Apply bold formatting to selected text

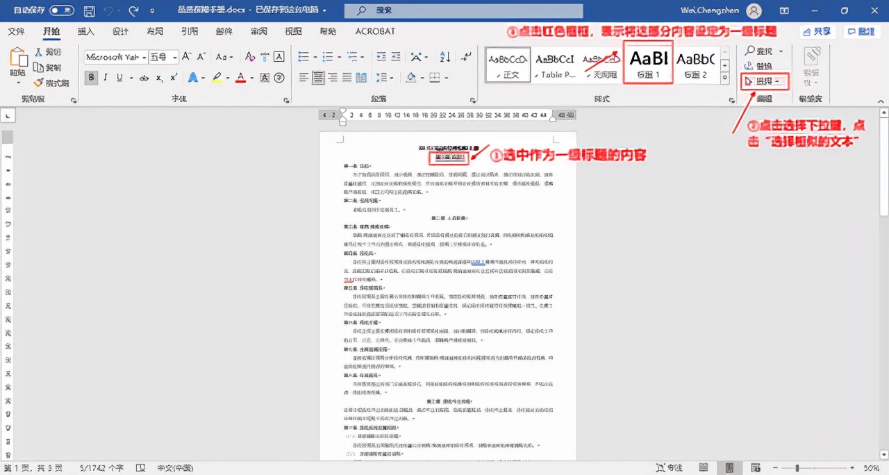click(90, 76)
